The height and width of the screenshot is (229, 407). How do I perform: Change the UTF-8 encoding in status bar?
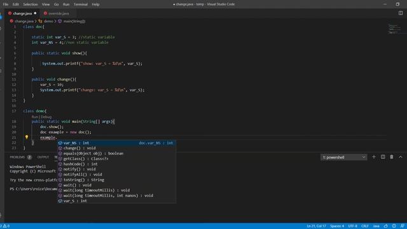(x=352, y=226)
